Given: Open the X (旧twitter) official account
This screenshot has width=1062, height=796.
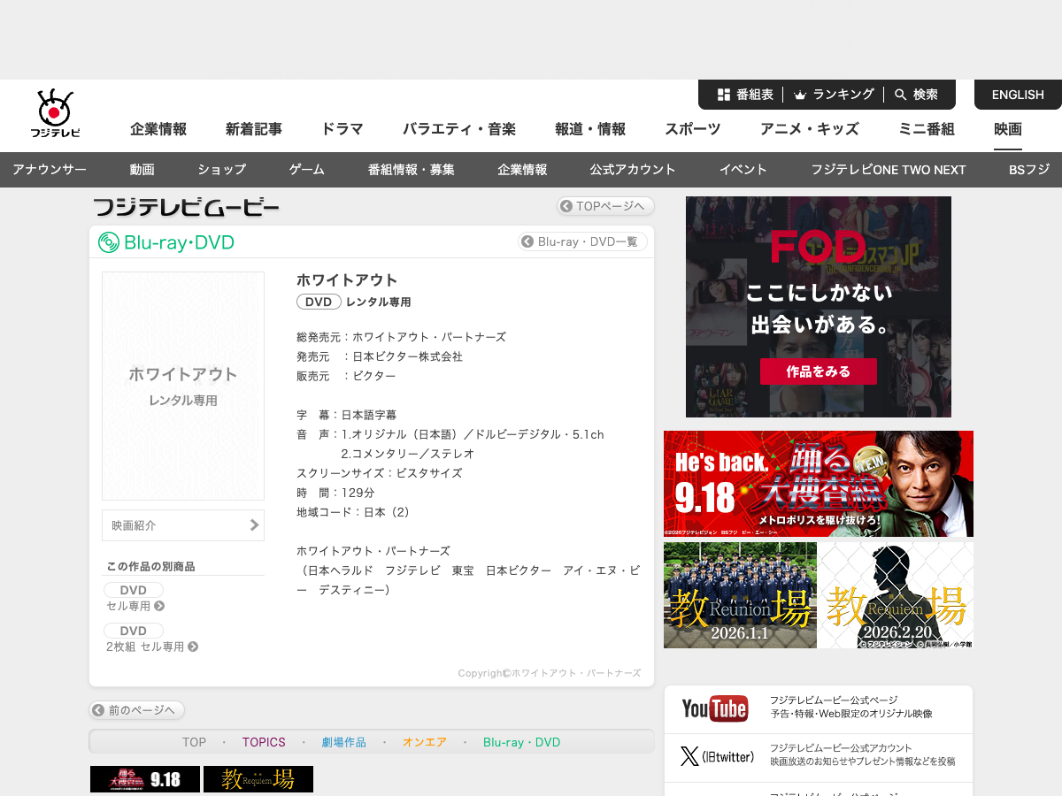Looking at the screenshot, I should click(819, 758).
